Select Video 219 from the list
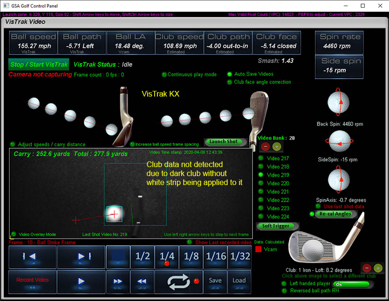389x301 pixels. click(274, 175)
